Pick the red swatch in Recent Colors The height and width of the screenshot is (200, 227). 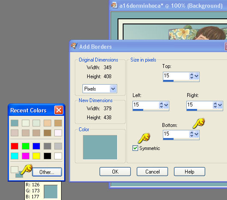[x=15, y=146]
